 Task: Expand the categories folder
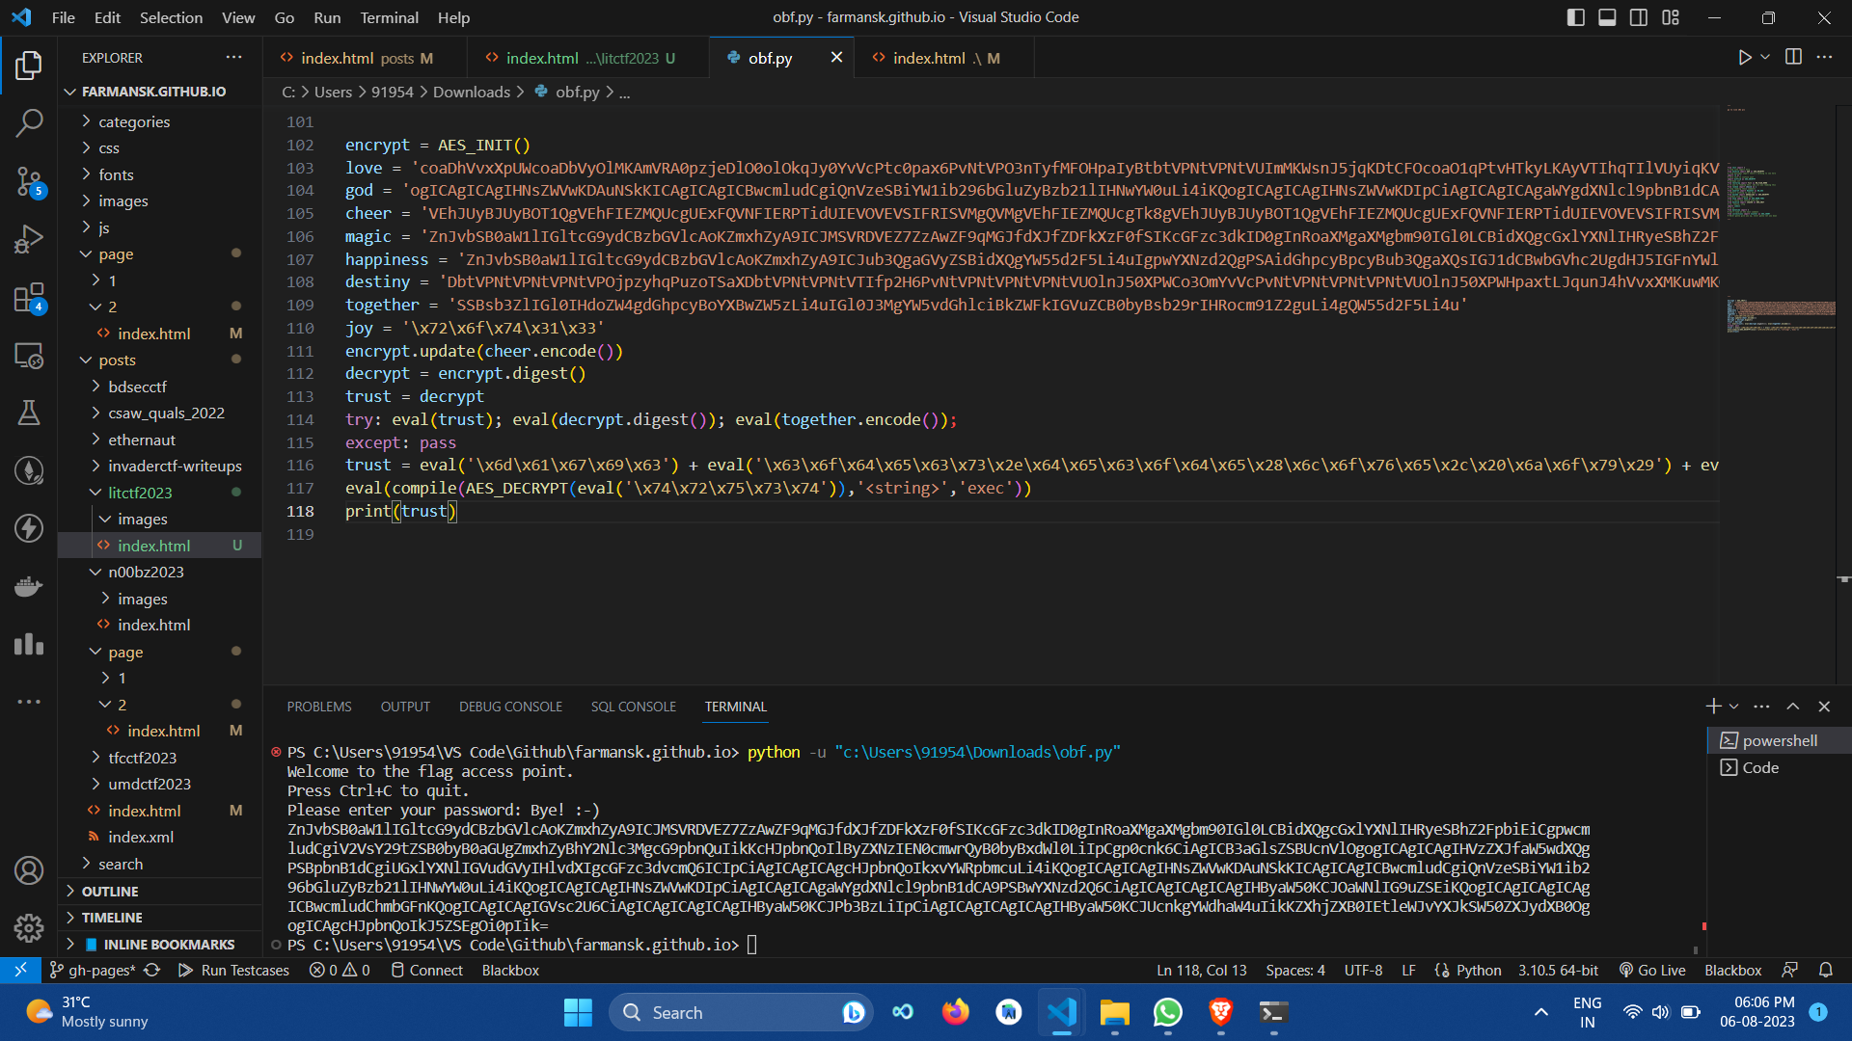pos(134,121)
